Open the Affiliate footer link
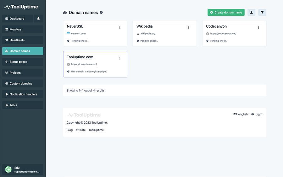 80,130
